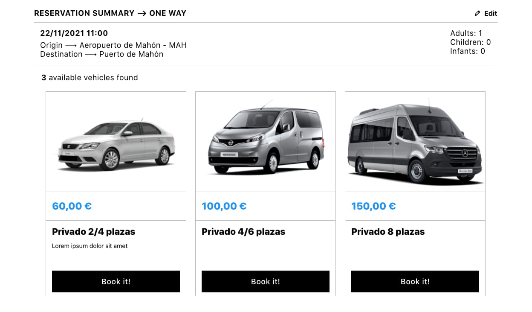Click the reservation date 22/11/2021 11:00

[x=74, y=33]
